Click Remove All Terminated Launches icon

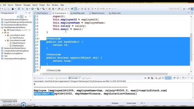pos(152,78)
